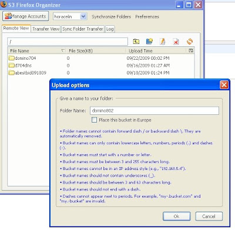
Task: Click the d704dns folder icon
Action: [x=12, y=65]
